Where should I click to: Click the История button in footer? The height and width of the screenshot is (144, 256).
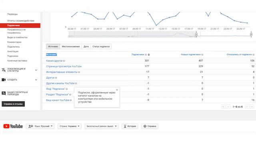pyautogui.click(x=130, y=126)
